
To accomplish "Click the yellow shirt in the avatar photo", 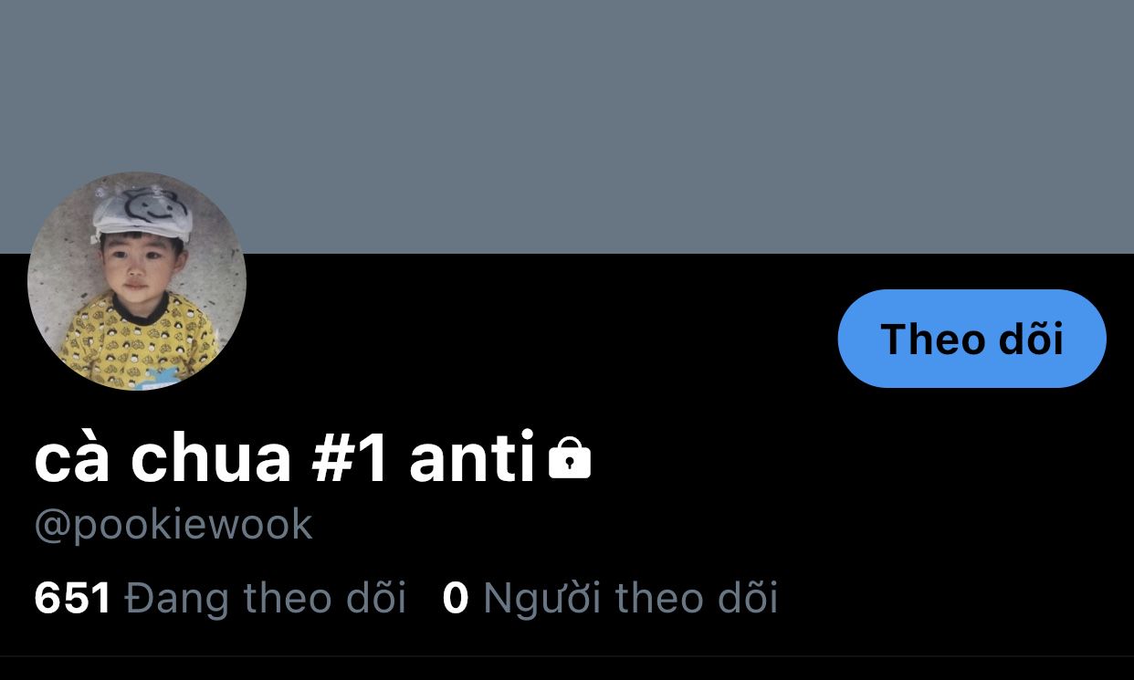I will 139,341.
